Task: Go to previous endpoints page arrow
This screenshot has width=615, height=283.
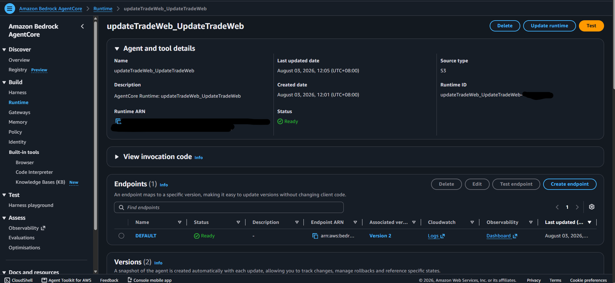Action: (x=557, y=207)
